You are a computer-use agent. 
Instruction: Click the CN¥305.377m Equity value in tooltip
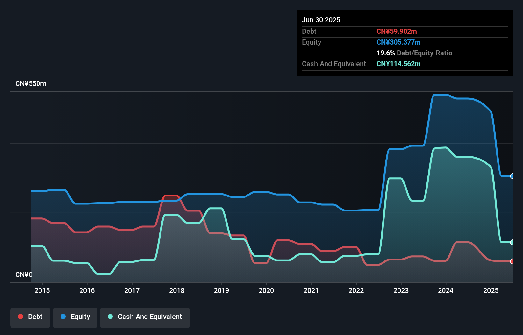[x=398, y=42]
